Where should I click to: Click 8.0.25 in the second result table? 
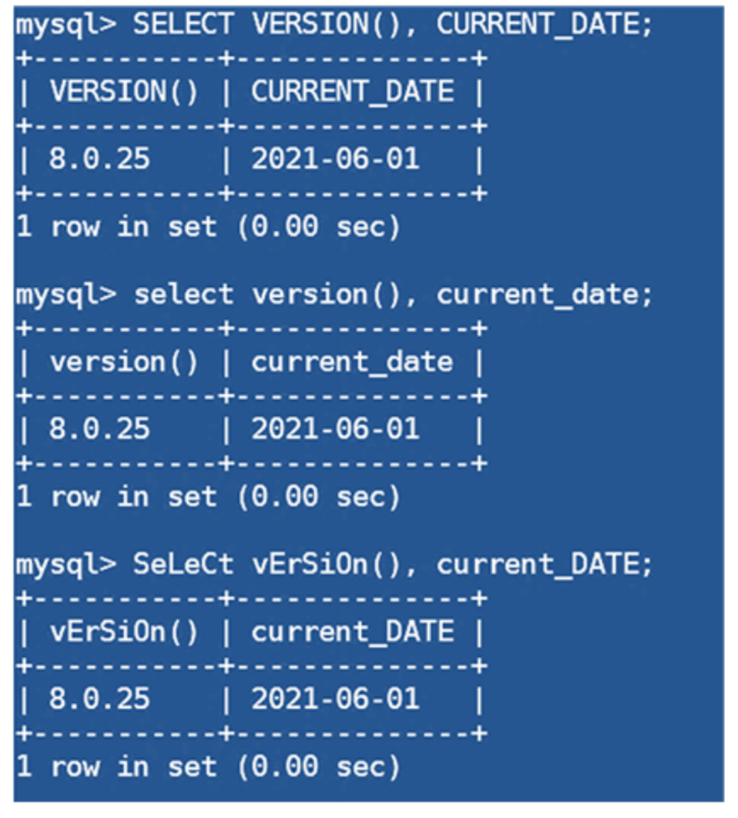click(x=99, y=430)
